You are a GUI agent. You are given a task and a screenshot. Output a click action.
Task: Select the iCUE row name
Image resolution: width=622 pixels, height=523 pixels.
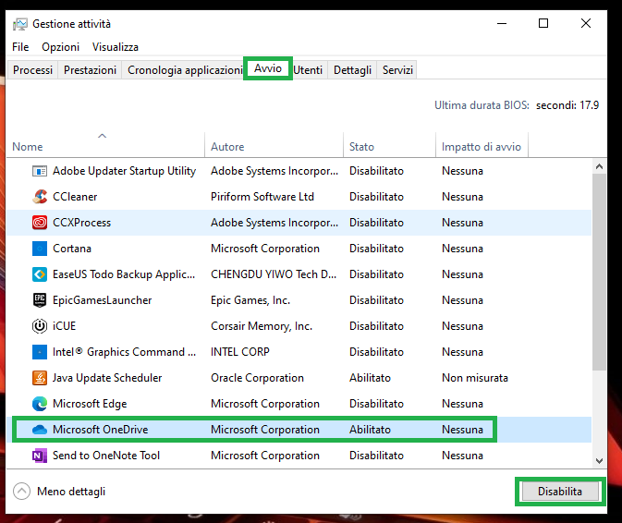click(64, 326)
